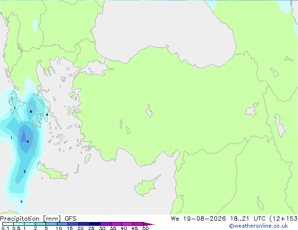
Task: Click the legend number '0.1'
Action: click(5, 228)
